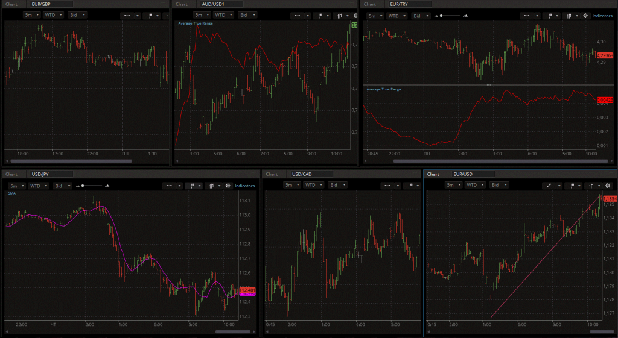Click the zoom-out mountain icon in USD/JPY chart
The width and height of the screenshot is (618, 338).
pyautogui.click(x=78, y=186)
